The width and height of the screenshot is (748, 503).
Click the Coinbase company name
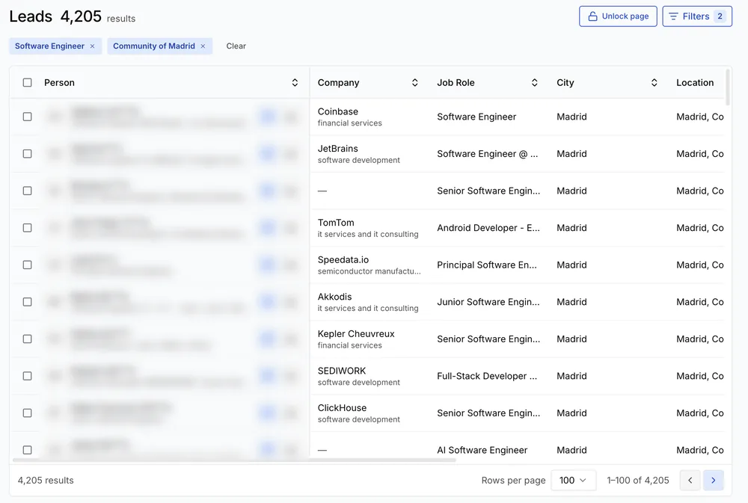[338, 111]
